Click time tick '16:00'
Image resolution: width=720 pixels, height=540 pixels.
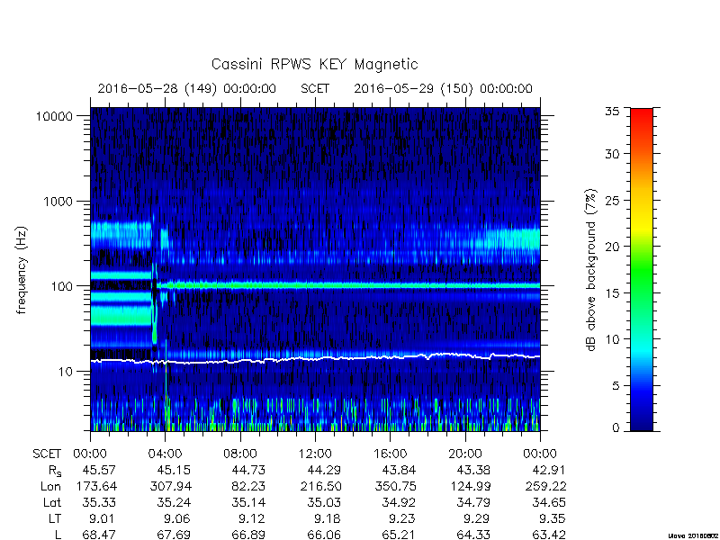tap(391, 454)
